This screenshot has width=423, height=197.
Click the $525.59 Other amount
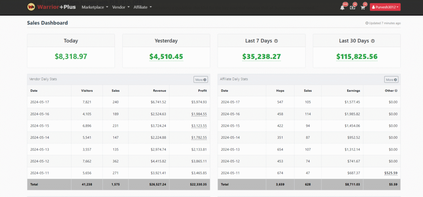click(389, 173)
